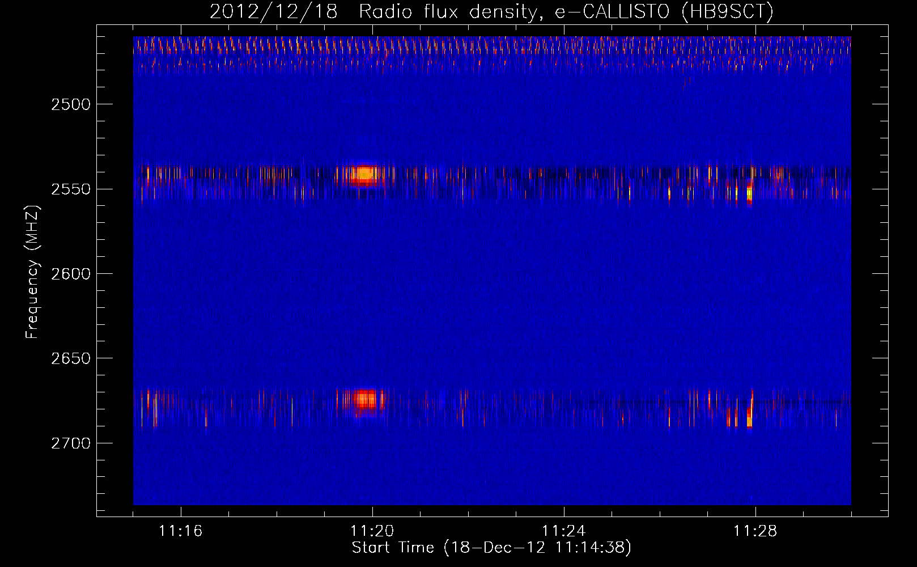Viewport: 917px width, 567px height.
Task: Click the 2650 frequency tick label
Action: [x=71, y=358]
